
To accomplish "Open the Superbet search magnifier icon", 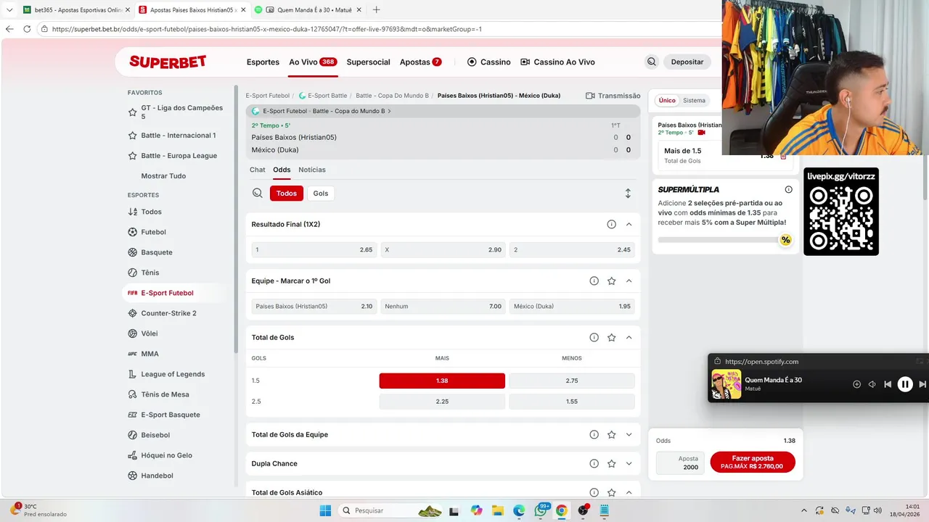I will [652, 62].
